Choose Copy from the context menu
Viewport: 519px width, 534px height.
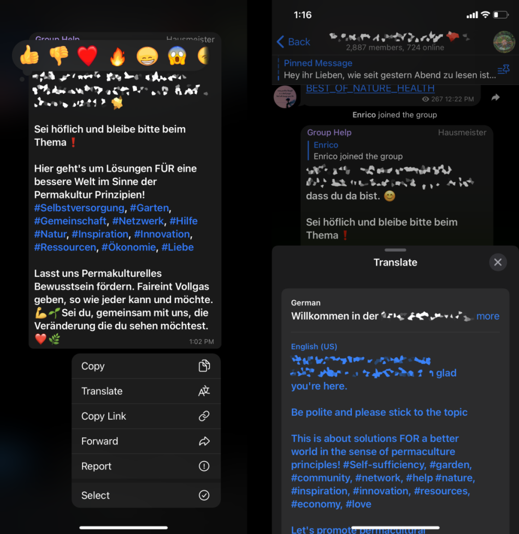(x=146, y=366)
